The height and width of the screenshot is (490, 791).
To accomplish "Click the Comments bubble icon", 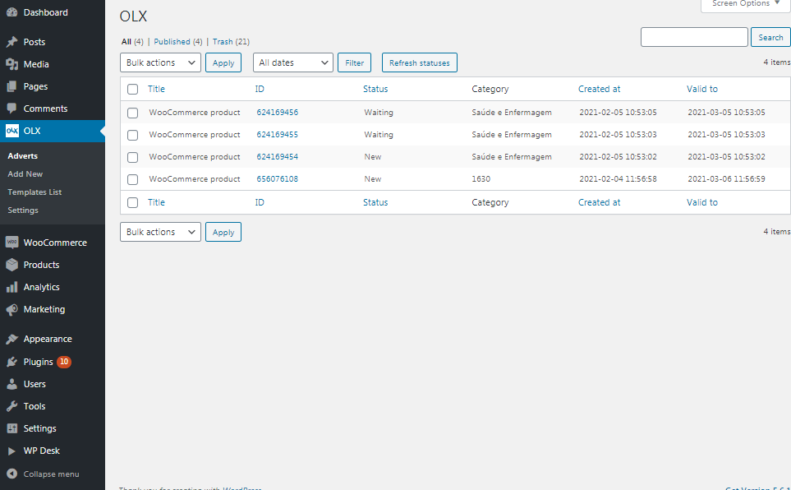I will tap(11, 109).
